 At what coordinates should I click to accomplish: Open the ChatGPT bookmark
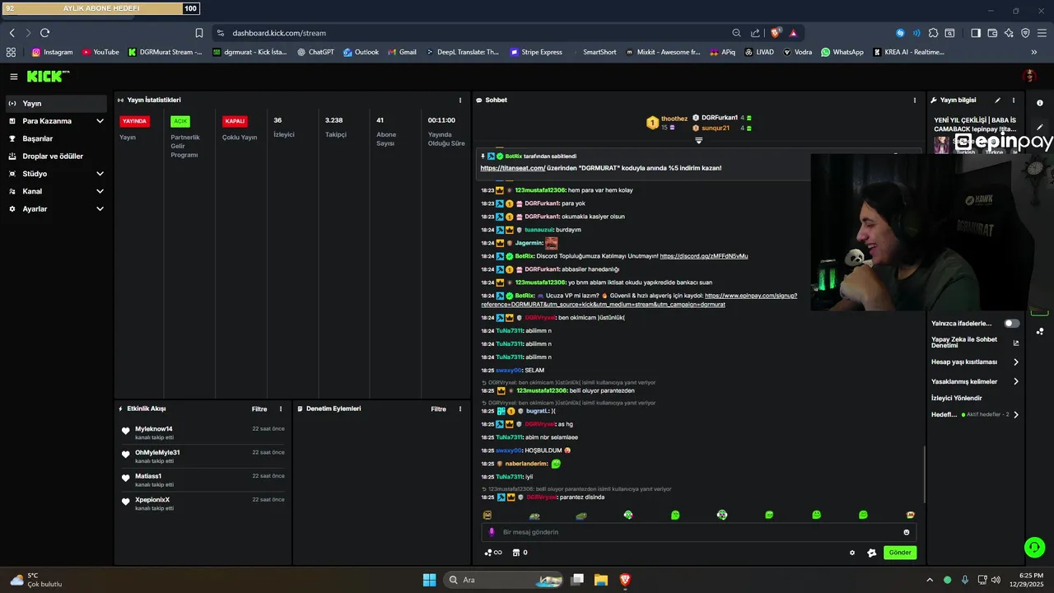pos(315,52)
